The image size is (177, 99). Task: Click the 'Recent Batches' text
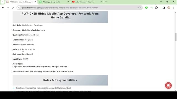pyautogui.click(x=27, y=45)
